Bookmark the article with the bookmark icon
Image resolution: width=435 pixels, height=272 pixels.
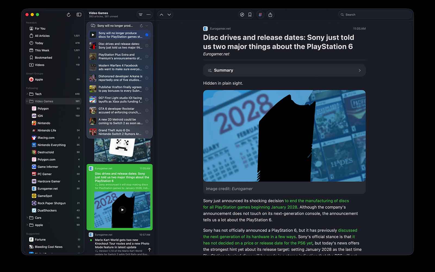(x=250, y=15)
